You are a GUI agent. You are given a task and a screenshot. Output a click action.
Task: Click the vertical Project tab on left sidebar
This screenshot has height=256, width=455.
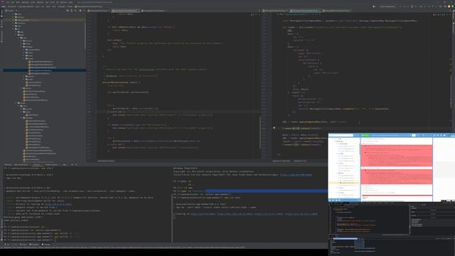[1, 13]
